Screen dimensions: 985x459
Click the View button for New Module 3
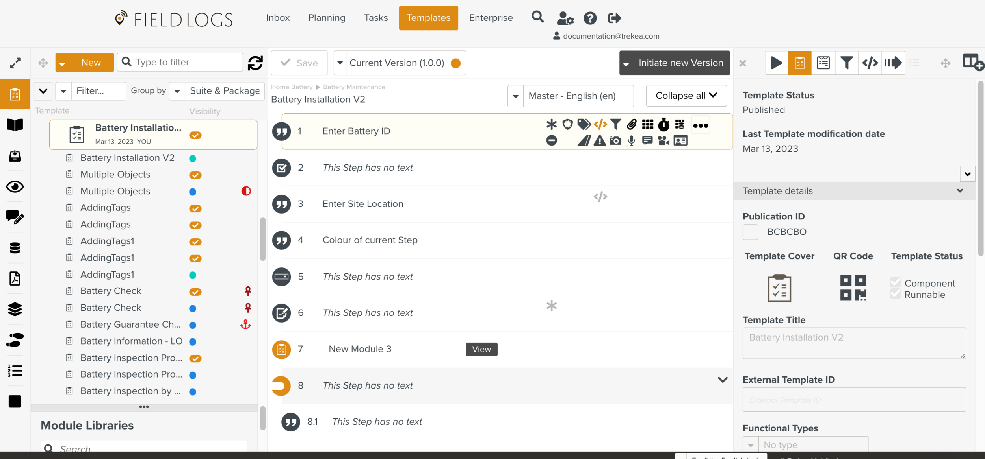pyautogui.click(x=481, y=349)
